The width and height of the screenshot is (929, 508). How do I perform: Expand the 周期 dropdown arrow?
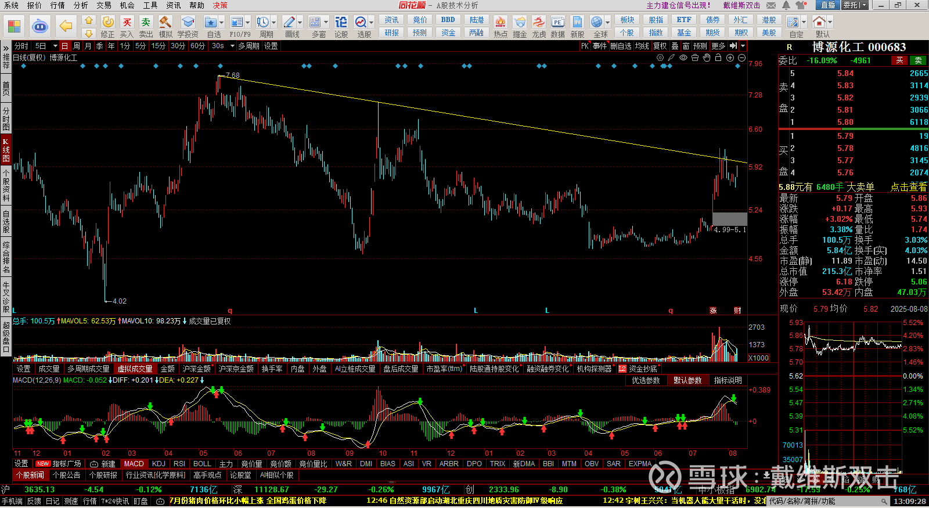tap(274, 23)
